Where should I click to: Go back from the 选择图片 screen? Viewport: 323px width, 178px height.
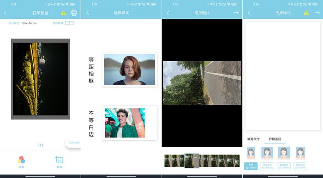pos(168,13)
